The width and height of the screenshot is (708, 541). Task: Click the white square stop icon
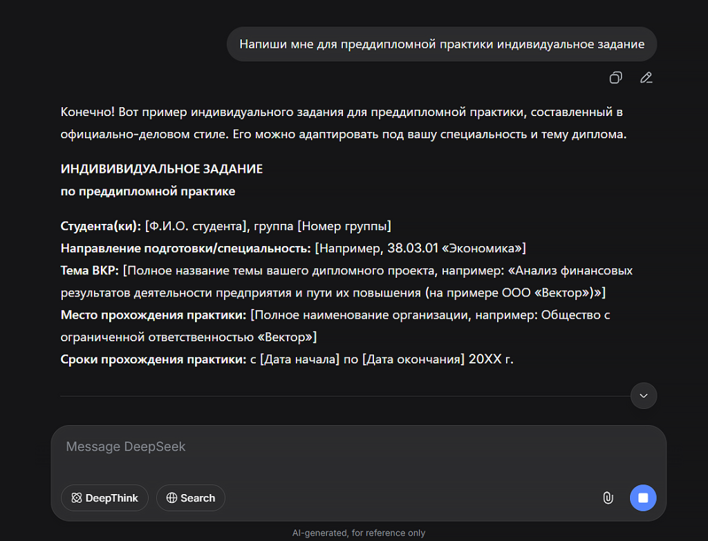coord(642,497)
